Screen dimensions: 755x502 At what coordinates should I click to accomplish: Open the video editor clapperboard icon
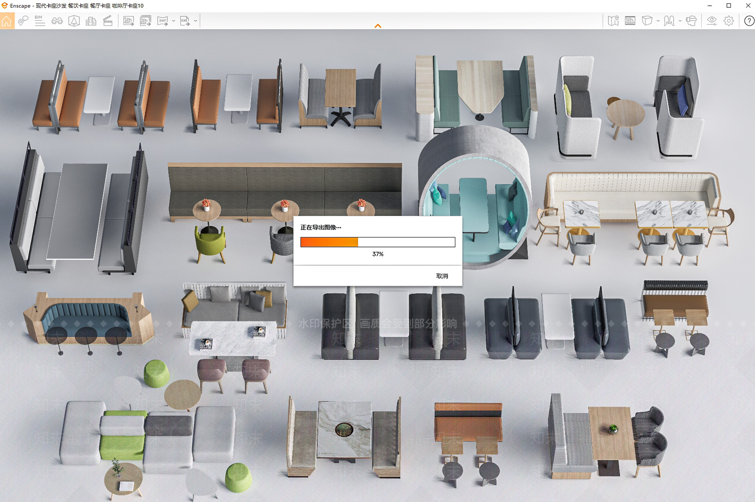click(108, 21)
